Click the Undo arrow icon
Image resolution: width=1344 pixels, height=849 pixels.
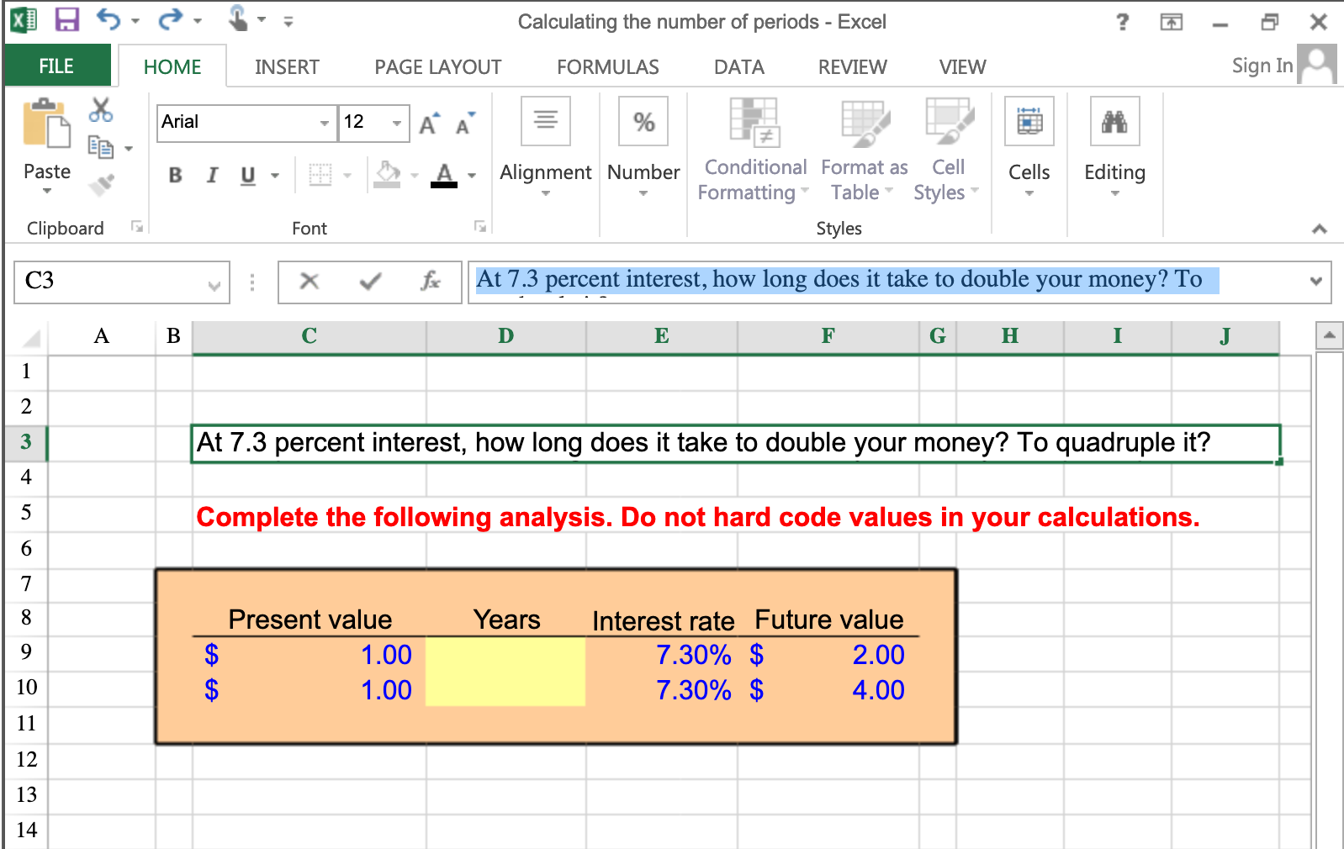pos(108,19)
